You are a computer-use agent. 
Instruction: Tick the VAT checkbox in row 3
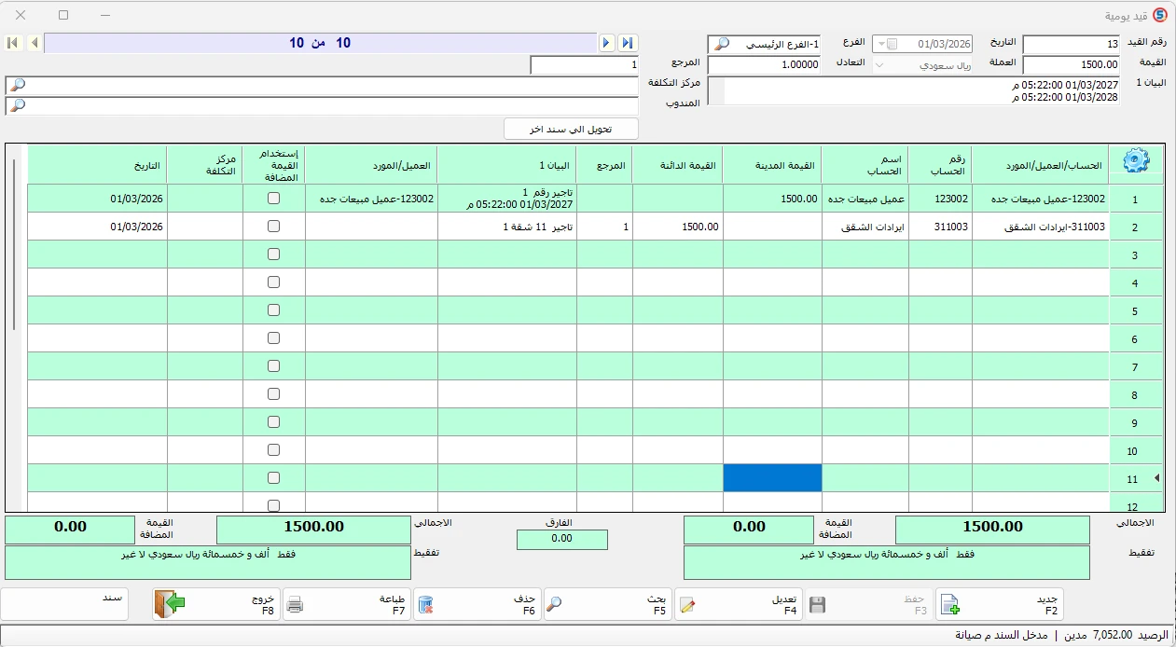click(x=273, y=255)
